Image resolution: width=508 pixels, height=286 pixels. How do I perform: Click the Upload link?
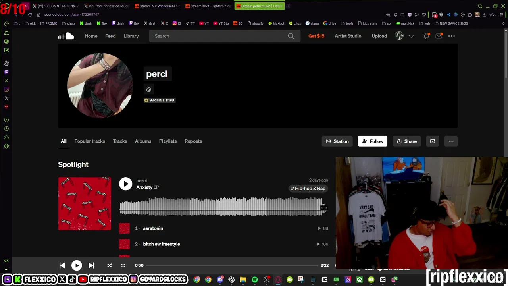coord(379,36)
